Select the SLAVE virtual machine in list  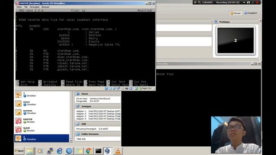tap(42, 130)
